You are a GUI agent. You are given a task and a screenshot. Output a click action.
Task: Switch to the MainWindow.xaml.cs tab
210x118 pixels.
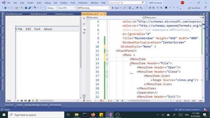(x=64, y=14)
